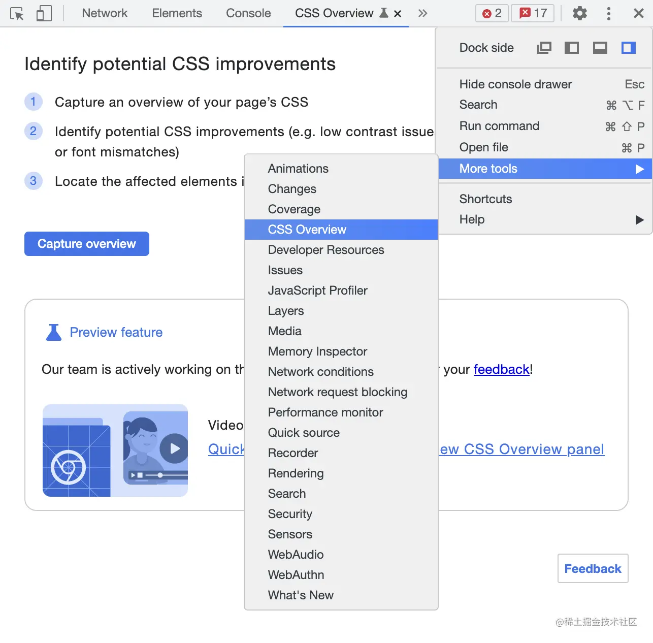This screenshot has width=653, height=643.
Task: Open Animations tool
Action: tap(341, 169)
